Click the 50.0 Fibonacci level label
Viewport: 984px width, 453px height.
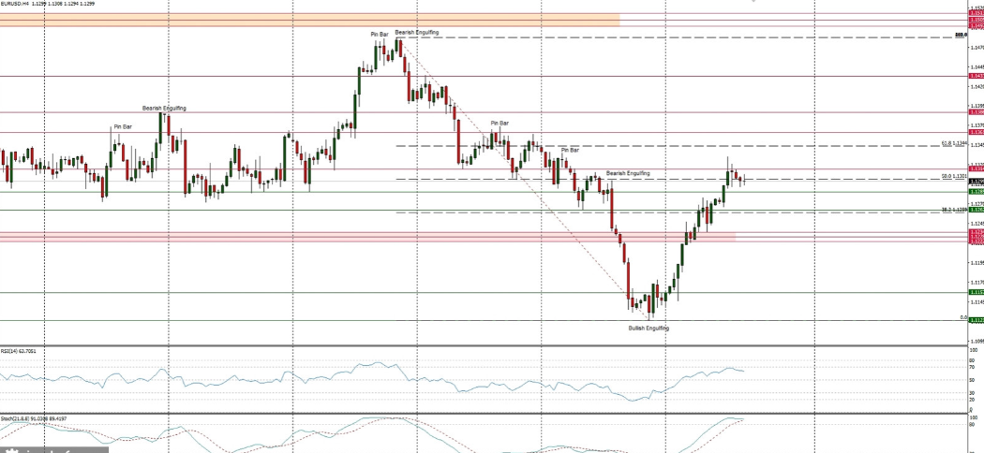point(954,176)
